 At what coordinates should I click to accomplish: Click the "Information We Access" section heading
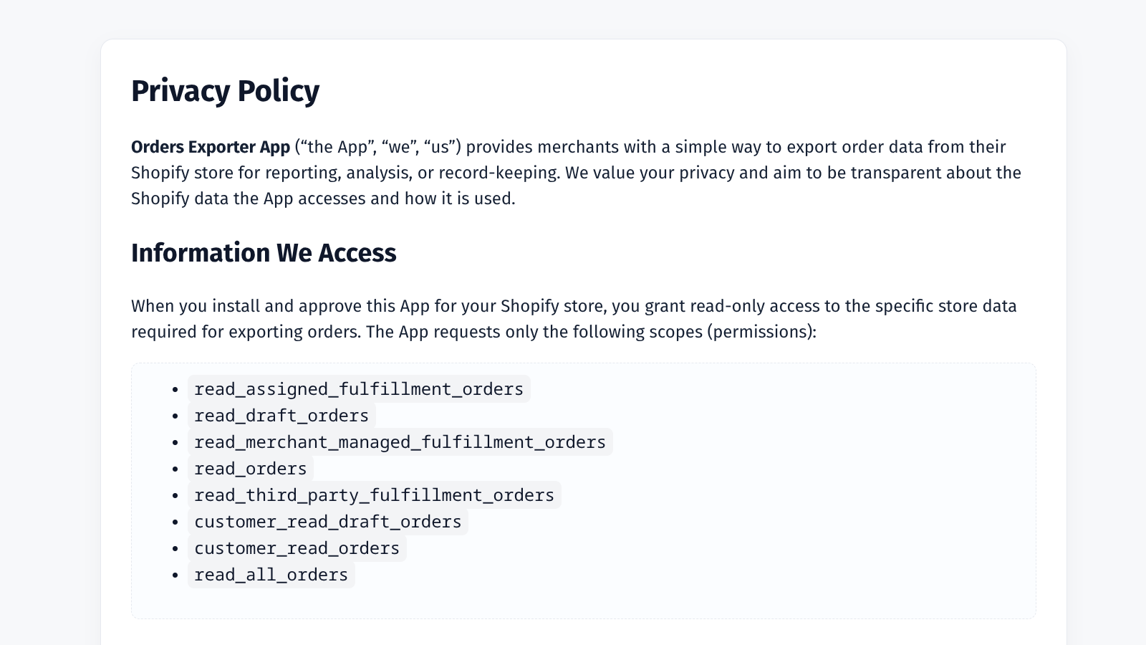click(x=264, y=253)
